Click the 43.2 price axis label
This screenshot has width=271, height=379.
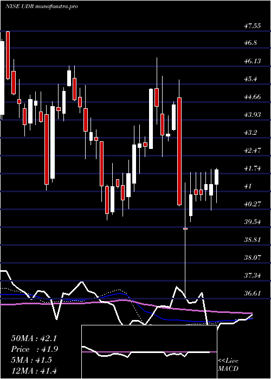[x=250, y=133]
